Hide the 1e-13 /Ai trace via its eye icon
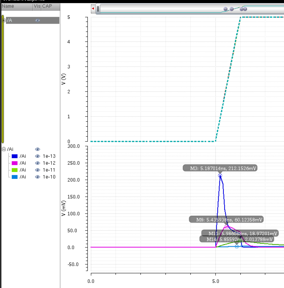Viewport: 284px width, 288px height. click(x=38, y=156)
